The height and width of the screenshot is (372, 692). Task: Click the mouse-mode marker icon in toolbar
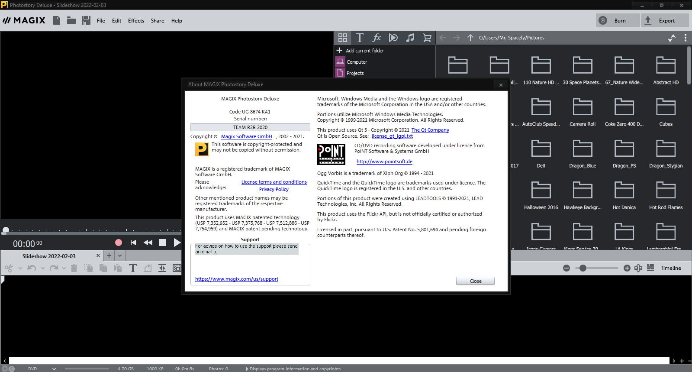pos(162,268)
